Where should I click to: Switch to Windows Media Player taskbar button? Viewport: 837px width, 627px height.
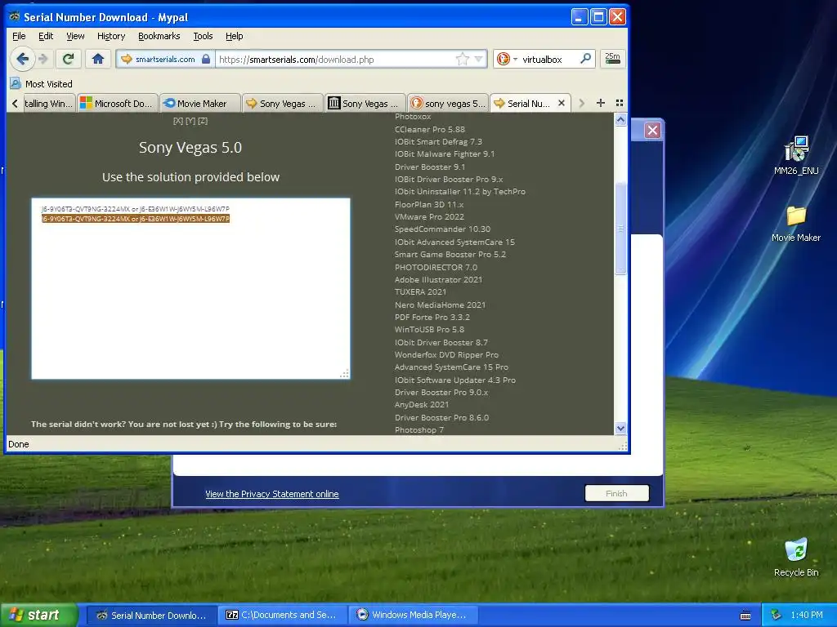(414, 615)
